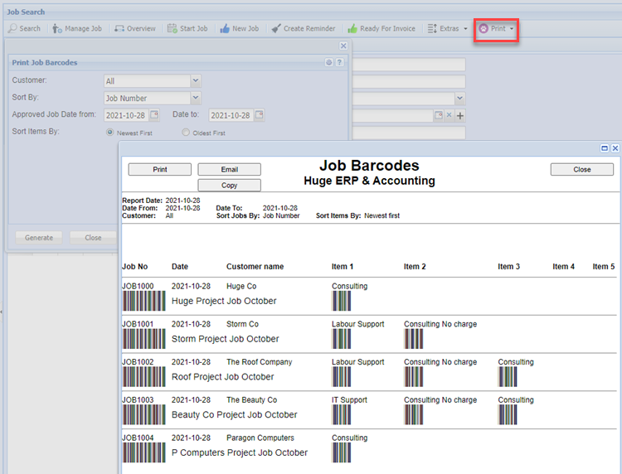Open the Approved Job Date from calendar
622x474 pixels.
click(154, 115)
